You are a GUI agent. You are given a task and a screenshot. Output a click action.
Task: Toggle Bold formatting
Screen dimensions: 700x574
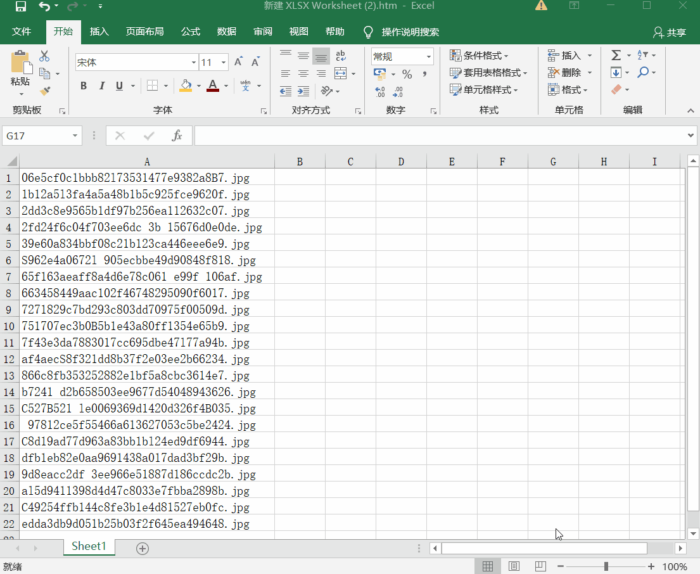tap(84, 86)
